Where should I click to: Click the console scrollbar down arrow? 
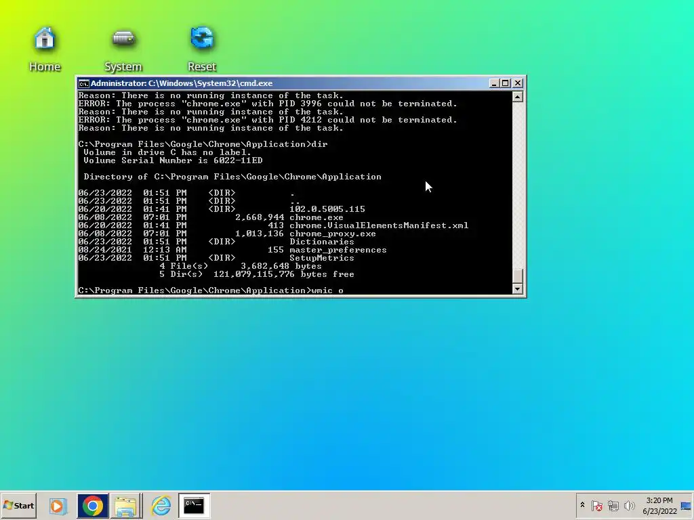517,288
